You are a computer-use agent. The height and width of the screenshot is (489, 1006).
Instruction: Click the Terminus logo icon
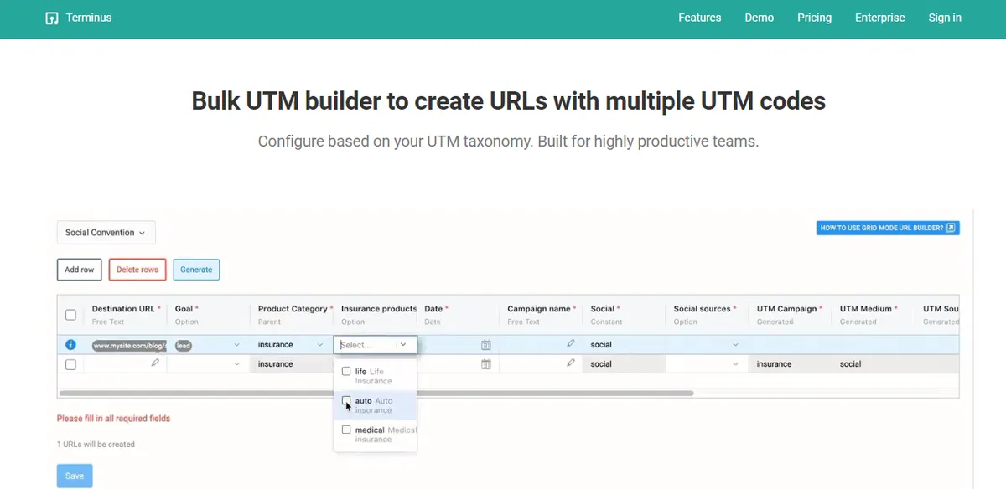click(51, 17)
